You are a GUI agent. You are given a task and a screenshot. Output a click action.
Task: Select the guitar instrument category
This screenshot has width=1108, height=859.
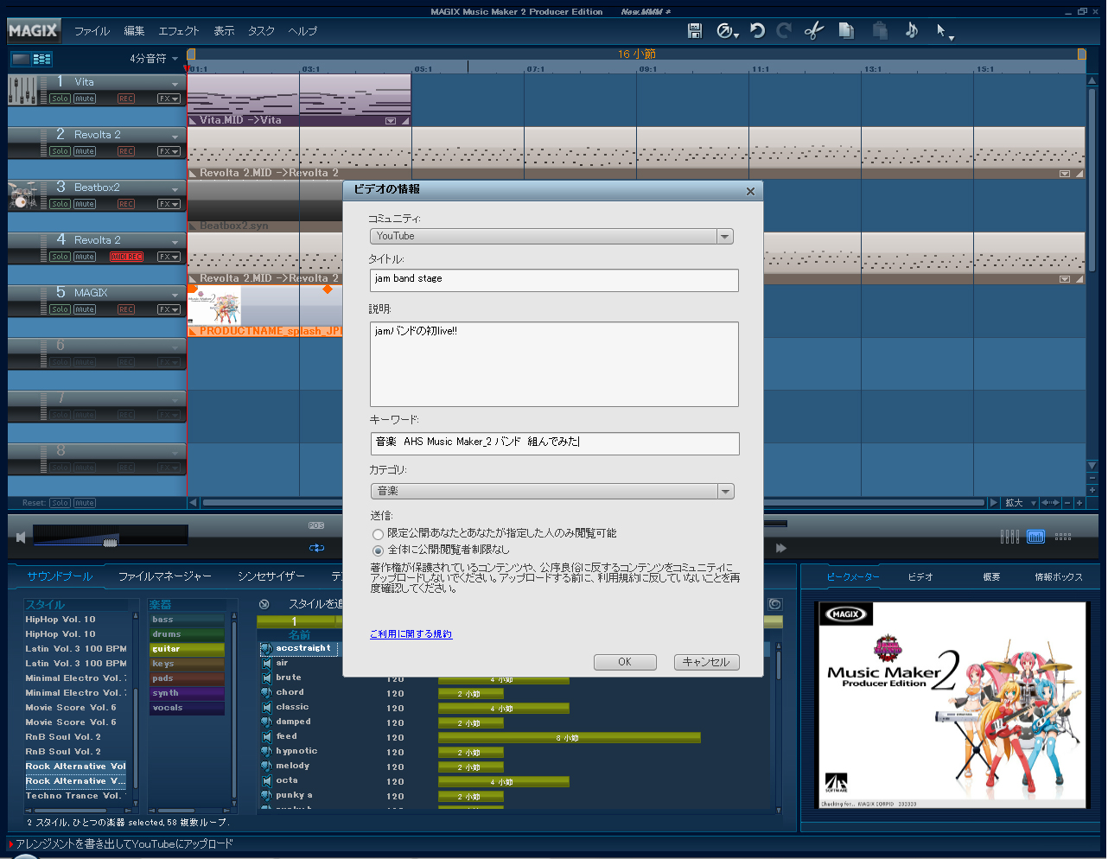187,649
